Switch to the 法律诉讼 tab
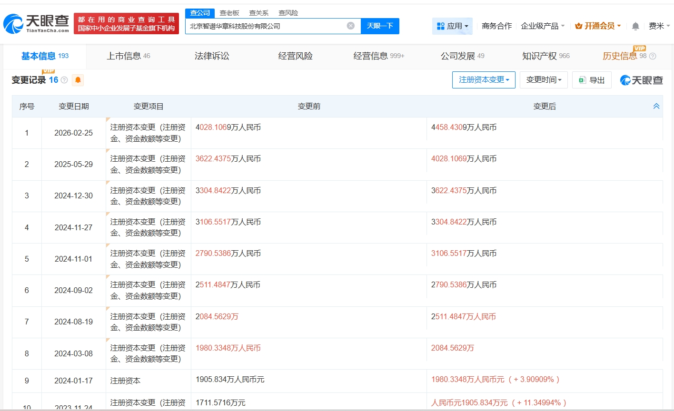 pyautogui.click(x=212, y=56)
